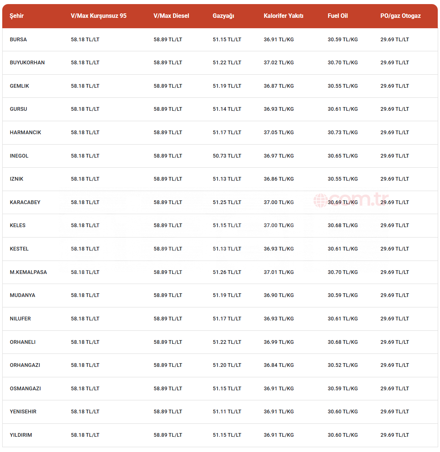Select the BURSA city row name
This screenshot has width=440, height=452.
tap(18, 39)
